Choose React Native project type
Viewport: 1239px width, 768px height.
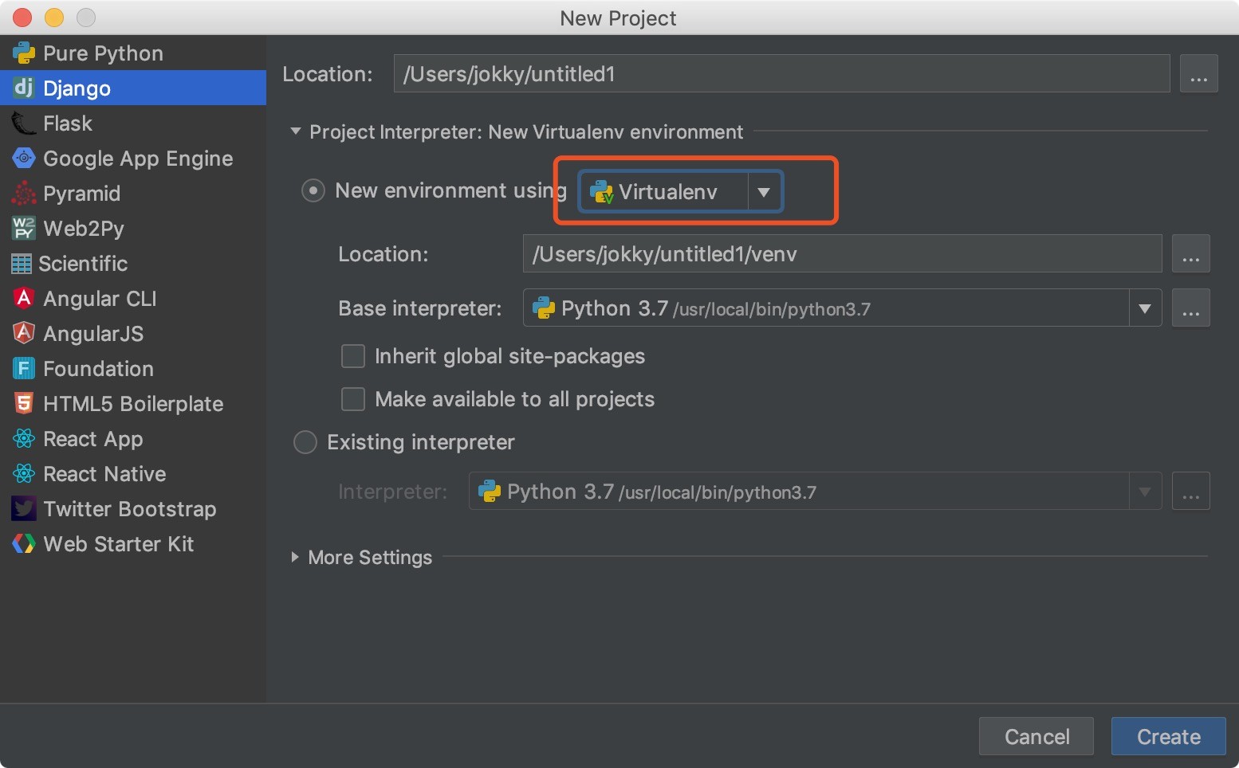click(x=133, y=474)
